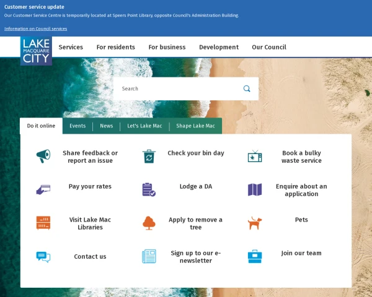Click the library bookshelf icon
The image size is (372, 297).
click(x=43, y=223)
